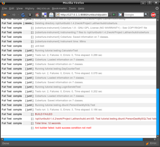Click the green Go arrow button
160x147 pixels.
[x=114, y=14]
